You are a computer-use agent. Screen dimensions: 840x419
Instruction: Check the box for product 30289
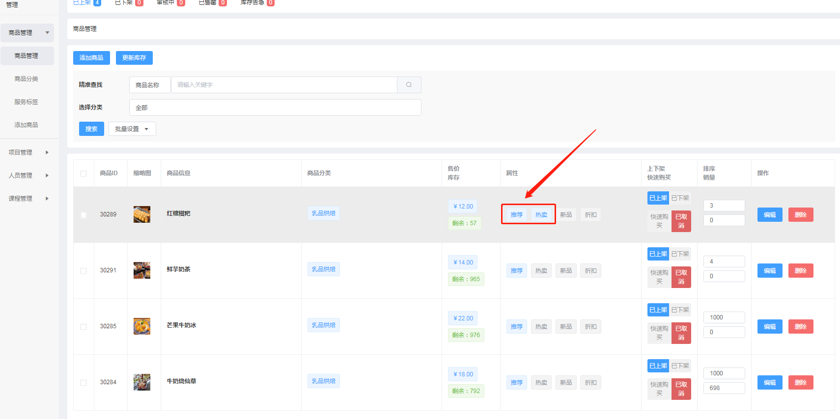coord(84,215)
